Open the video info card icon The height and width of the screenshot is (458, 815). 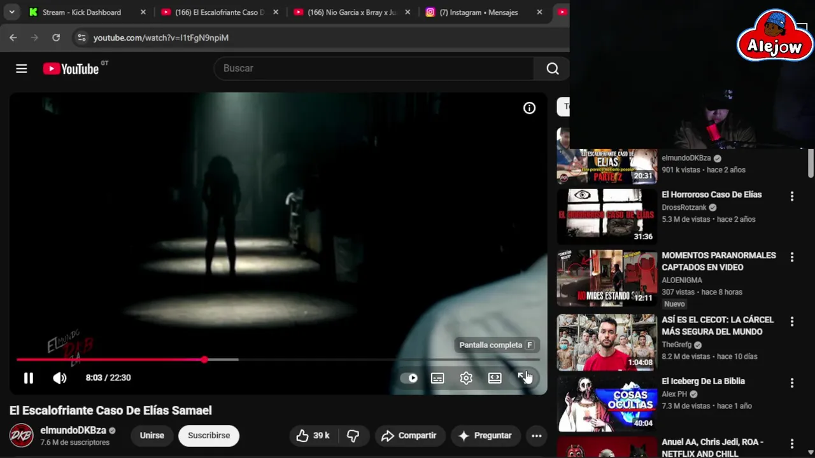click(x=529, y=108)
